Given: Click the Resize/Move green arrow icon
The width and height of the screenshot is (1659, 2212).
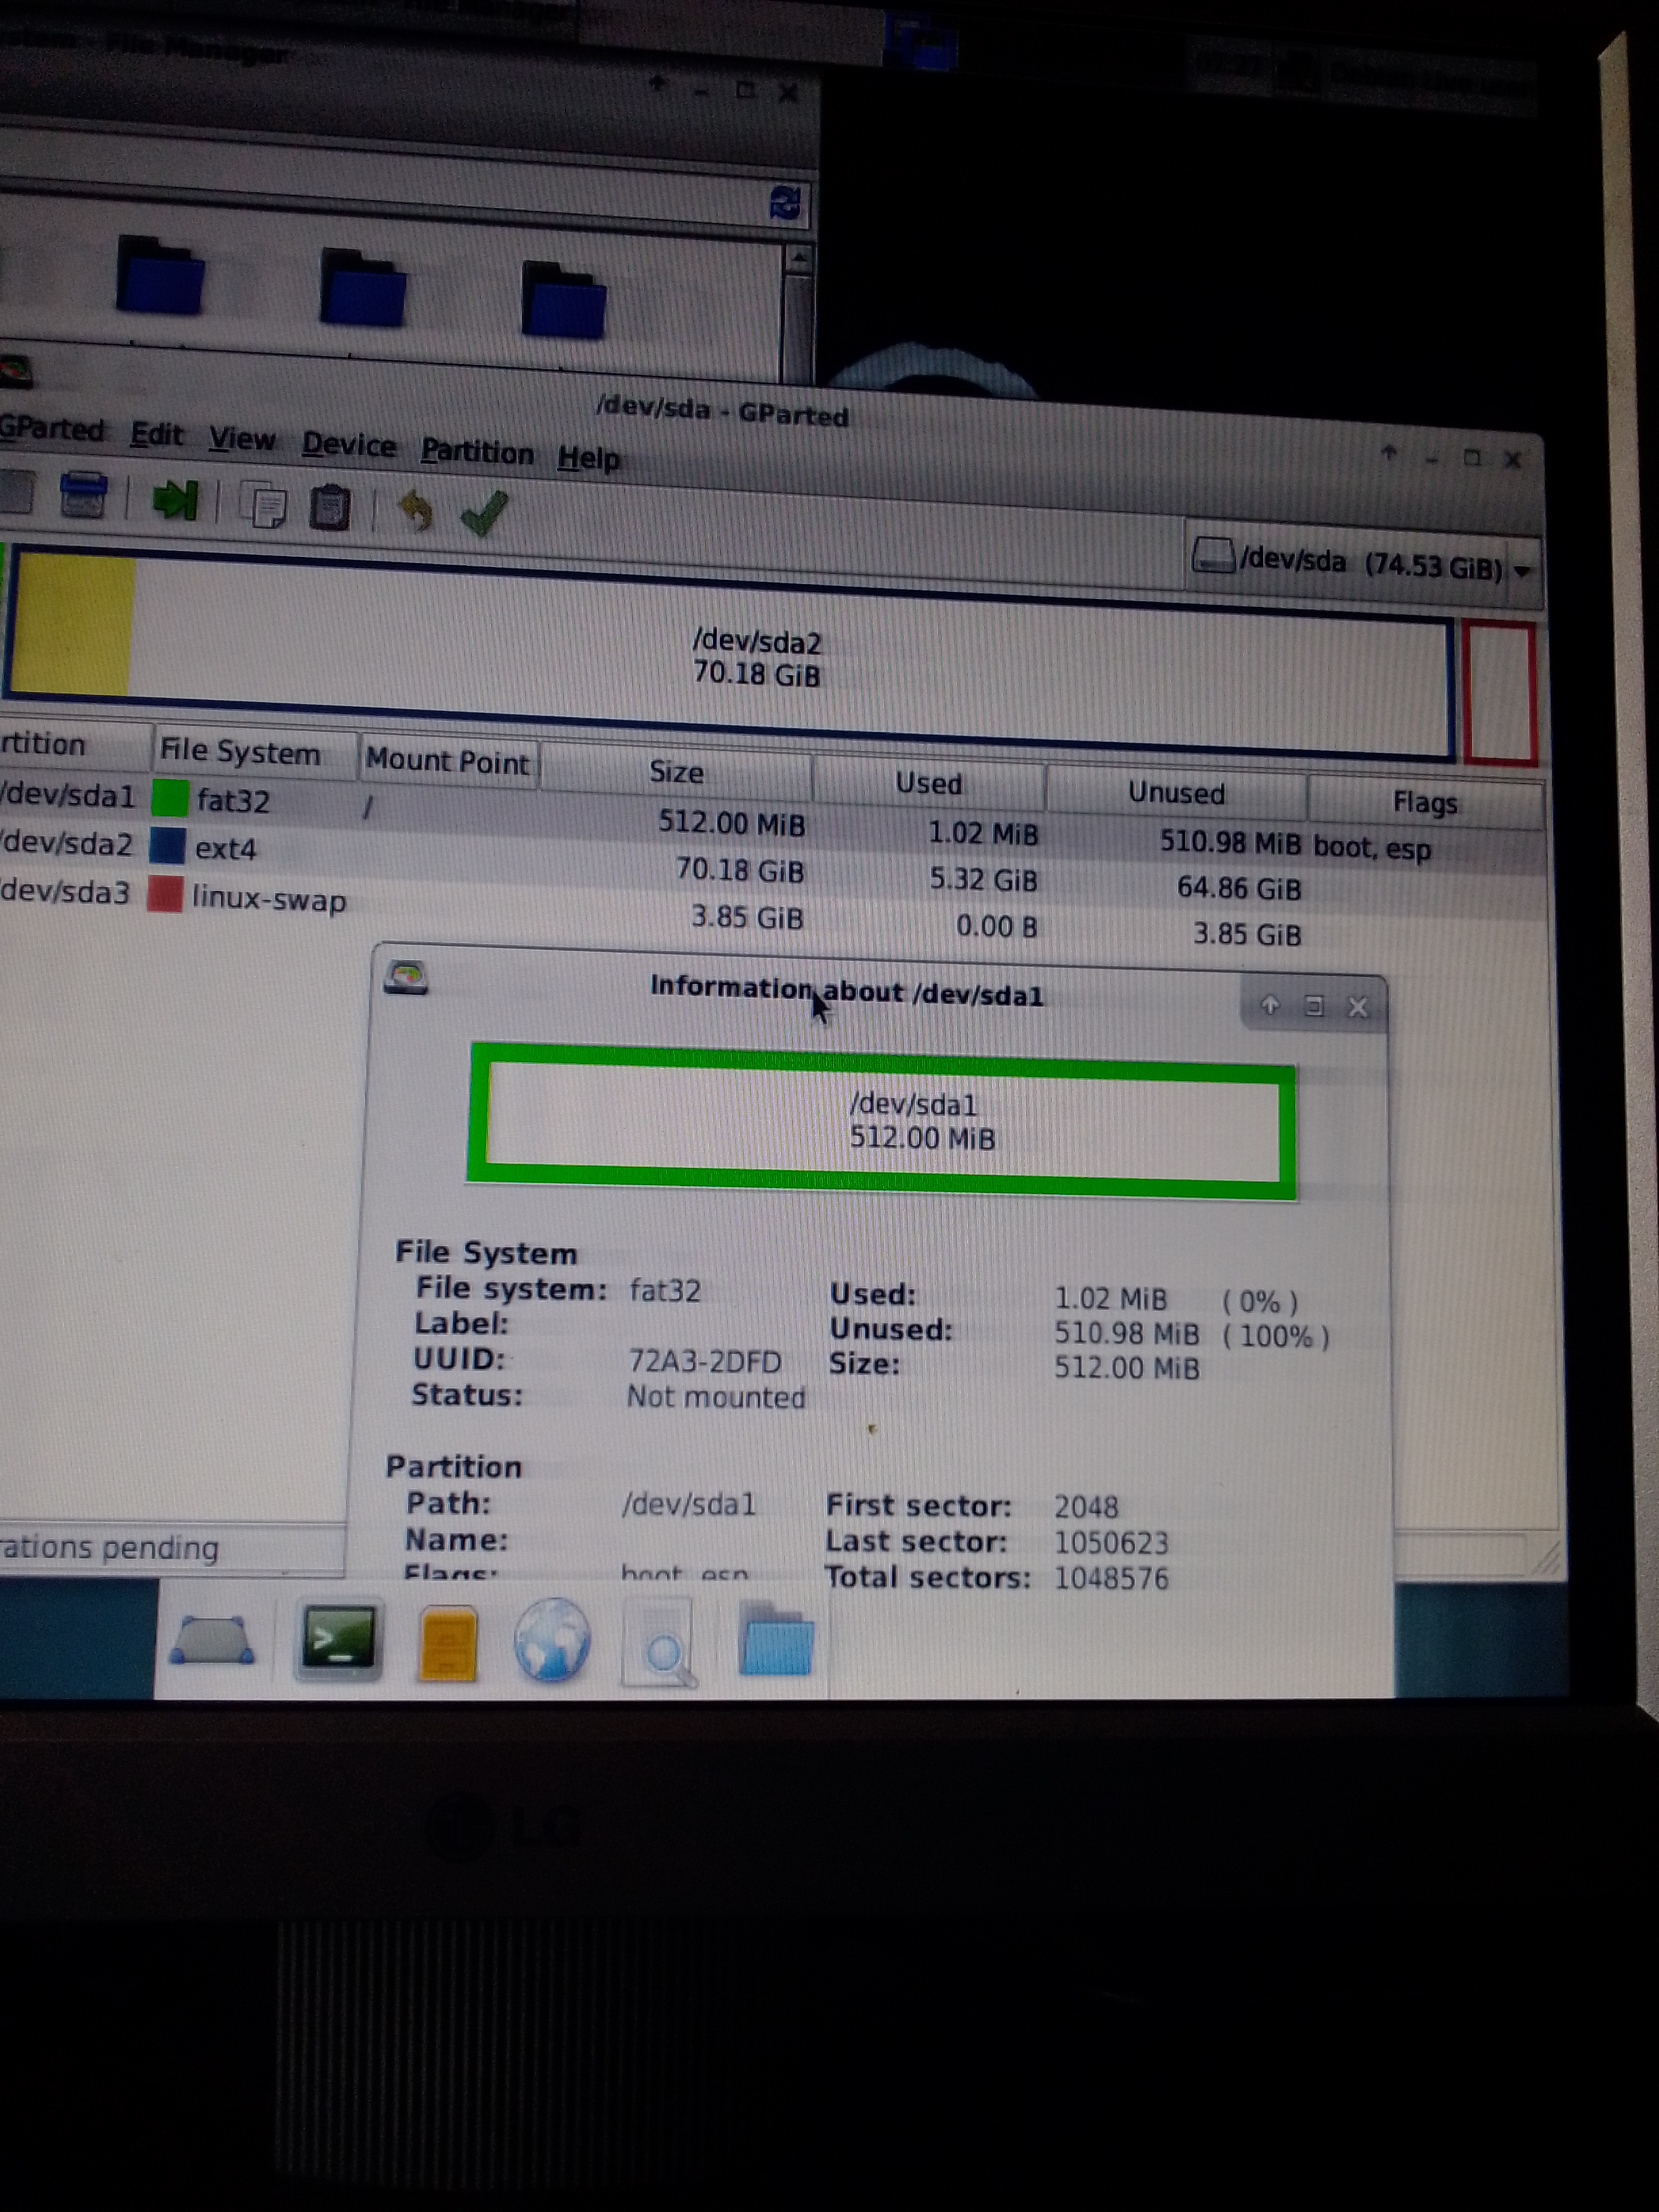Looking at the screenshot, I should [x=176, y=499].
